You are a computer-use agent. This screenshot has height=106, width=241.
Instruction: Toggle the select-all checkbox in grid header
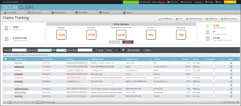(x=6, y=59)
